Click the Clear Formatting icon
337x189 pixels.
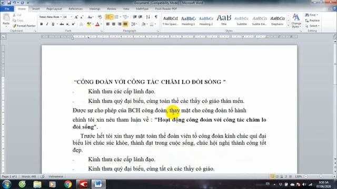(x=100, y=17)
